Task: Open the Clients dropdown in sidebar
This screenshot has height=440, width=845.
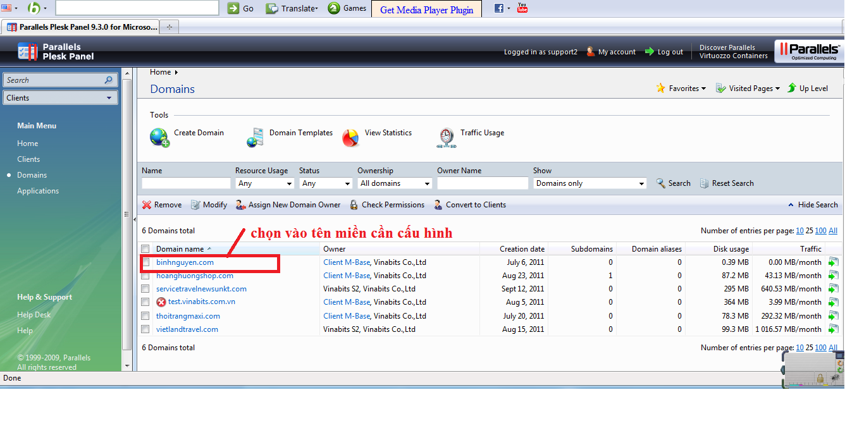Action: click(x=61, y=98)
